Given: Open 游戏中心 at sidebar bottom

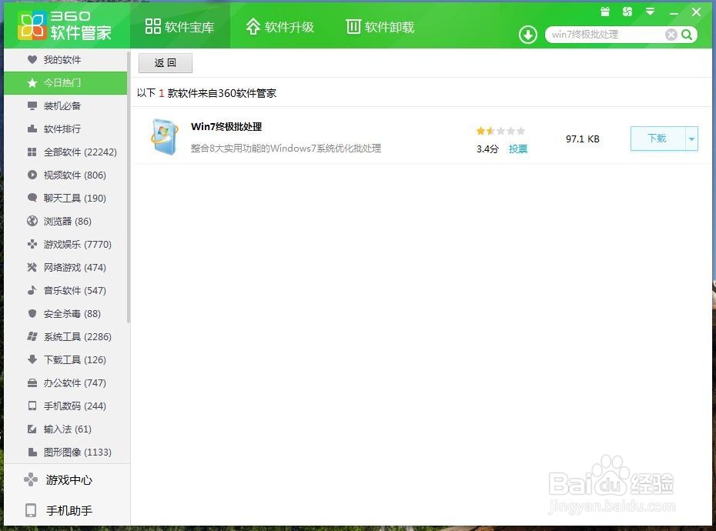Looking at the screenshot, I should coord(65,480).
